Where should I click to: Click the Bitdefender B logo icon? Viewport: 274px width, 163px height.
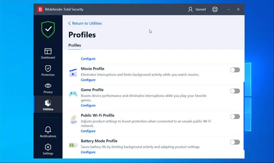coord(40,9)
